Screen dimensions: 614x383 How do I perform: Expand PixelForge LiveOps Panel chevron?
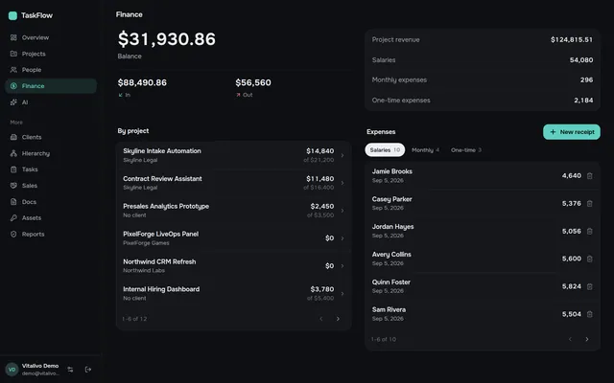(x=342, y=238)
